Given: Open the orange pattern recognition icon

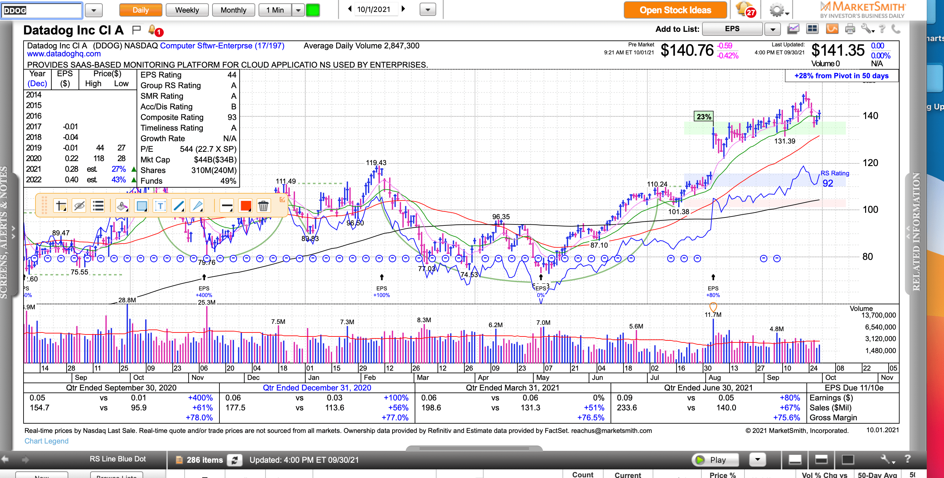Looking at the screenshot, I should pyautogui.click(x=832, y=29).
